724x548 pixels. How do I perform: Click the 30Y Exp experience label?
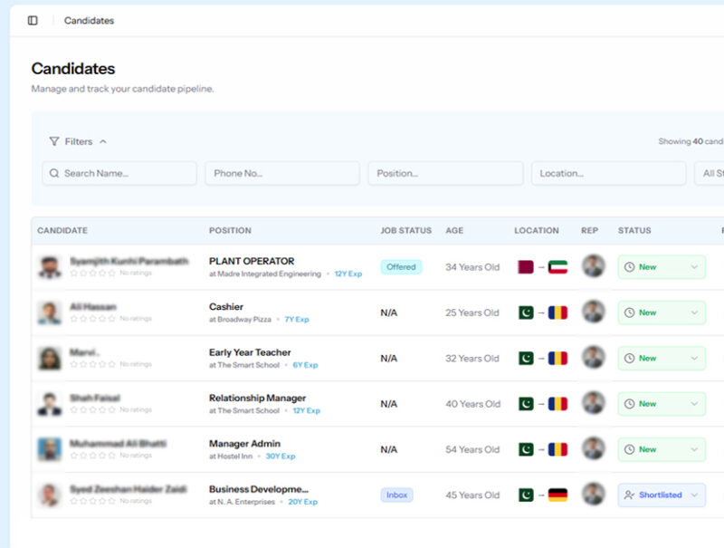point(281,456)
